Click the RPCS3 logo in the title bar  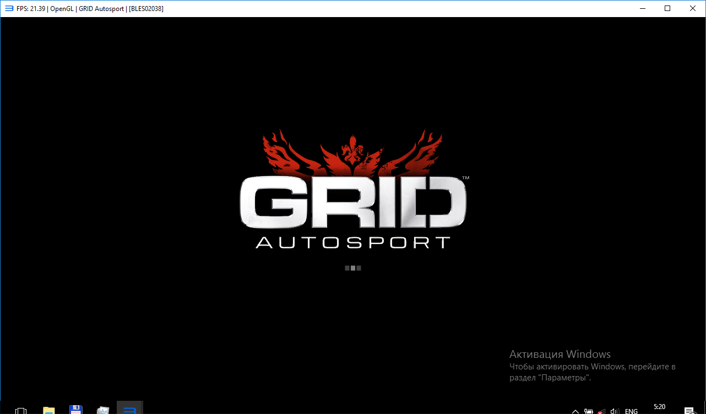coord(9,9)
